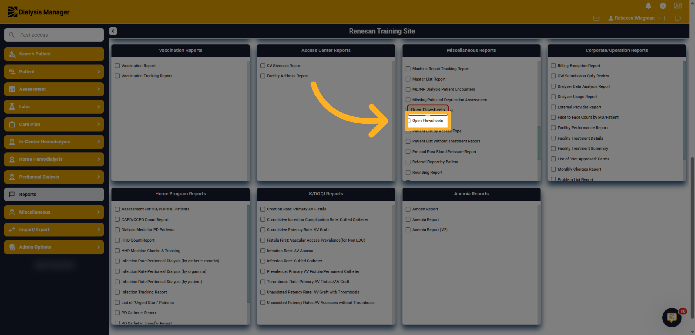The width and height of the screenshot is (695, 335).
Task: Click the clock history icon
Action: [x=663, y=6]
